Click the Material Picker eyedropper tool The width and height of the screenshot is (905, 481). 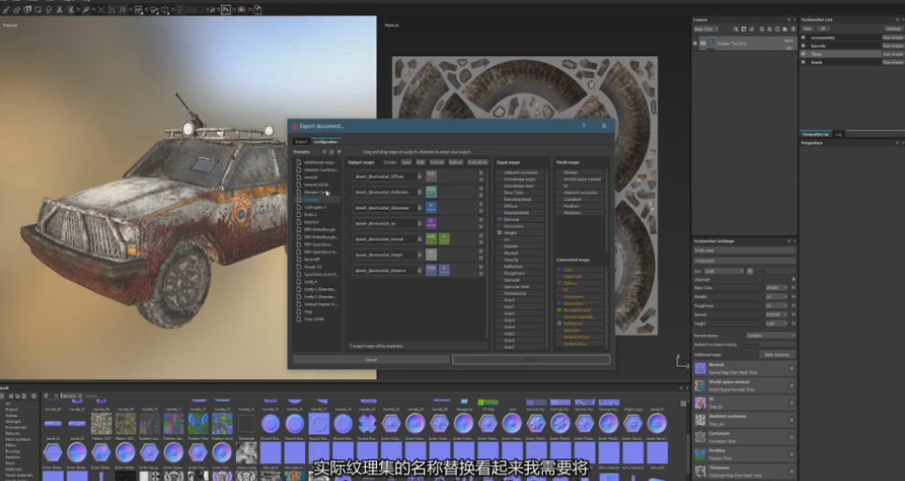86,8
